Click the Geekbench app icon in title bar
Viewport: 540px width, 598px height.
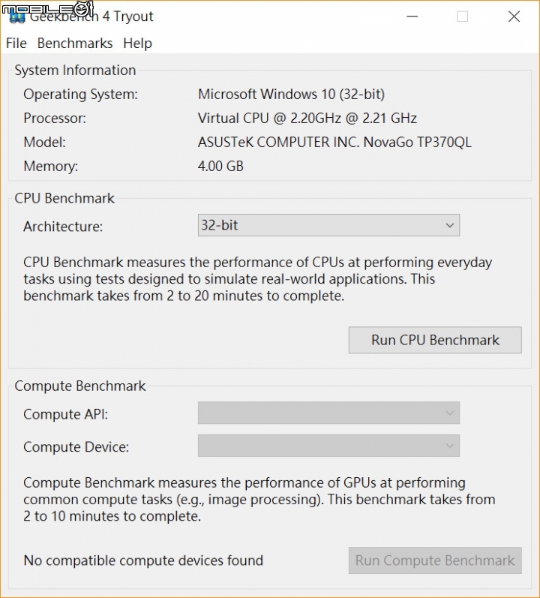click(16, 17)
